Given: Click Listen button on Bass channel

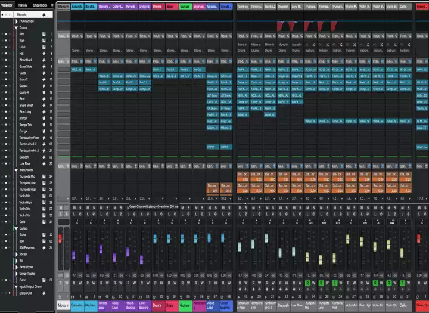Looking at the screenshot, I should pos(167,213).
